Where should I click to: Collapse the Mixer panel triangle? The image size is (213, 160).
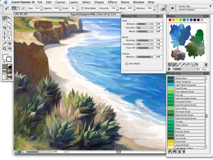click(168, 16)
